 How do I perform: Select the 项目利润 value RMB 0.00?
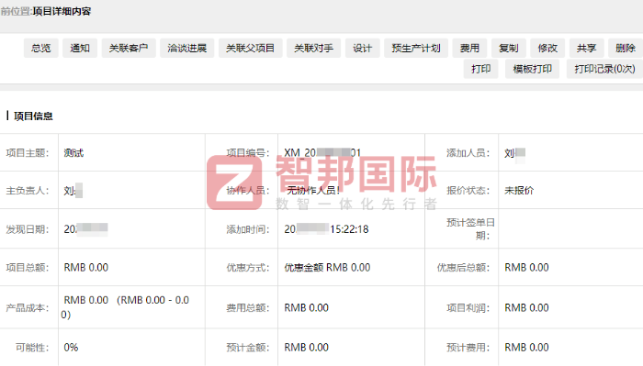[526, 308]
